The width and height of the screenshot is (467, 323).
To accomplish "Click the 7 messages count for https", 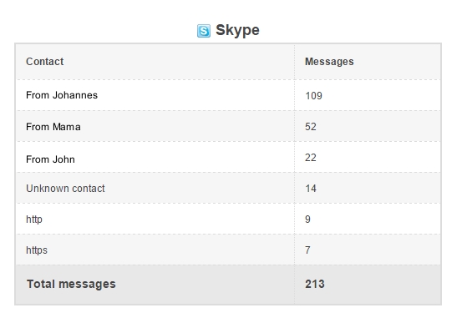I will tap(307, 250).
